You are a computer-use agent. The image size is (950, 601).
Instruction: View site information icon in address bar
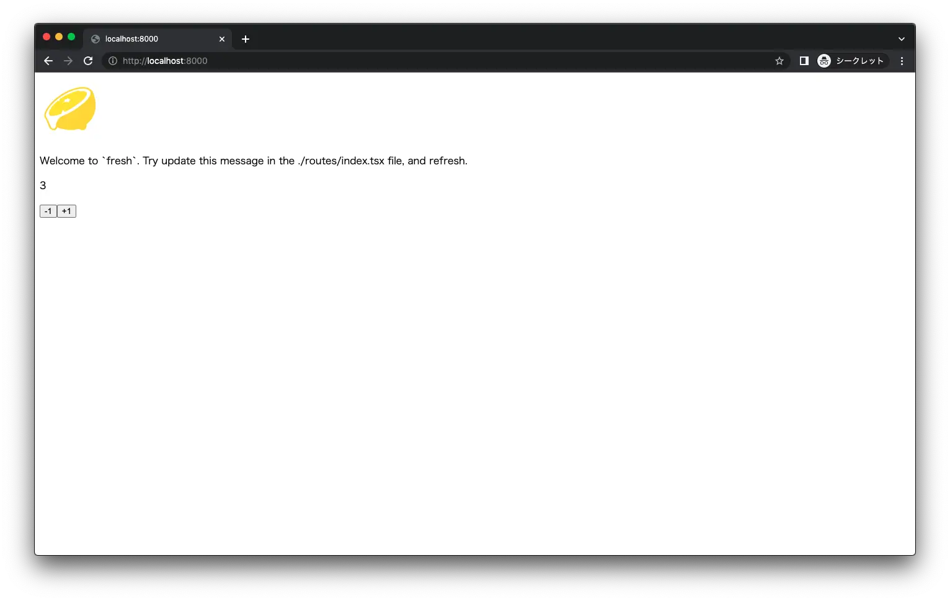[113, 61]
